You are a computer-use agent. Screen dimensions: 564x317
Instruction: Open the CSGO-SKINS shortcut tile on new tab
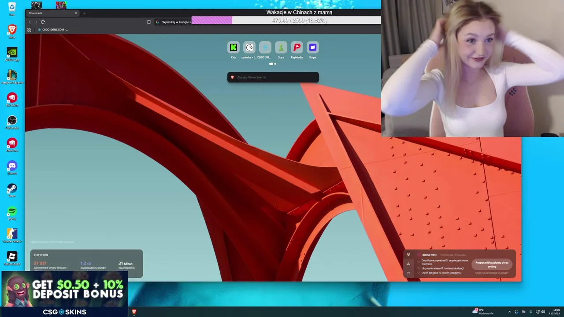pyautogui.click(x=265, y=48)
